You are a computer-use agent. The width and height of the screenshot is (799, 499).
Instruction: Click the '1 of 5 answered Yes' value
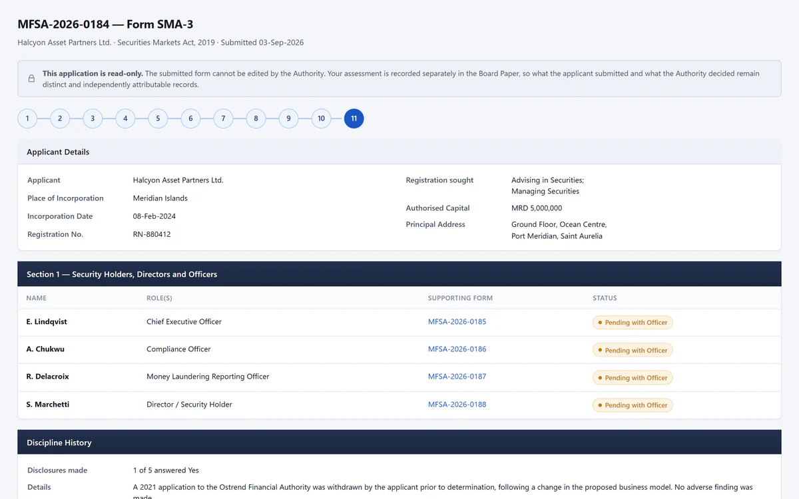tap(166, 470)
